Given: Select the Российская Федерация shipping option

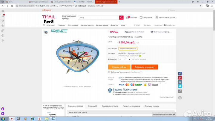Looking at the screenshot, I should click(128, 49).
